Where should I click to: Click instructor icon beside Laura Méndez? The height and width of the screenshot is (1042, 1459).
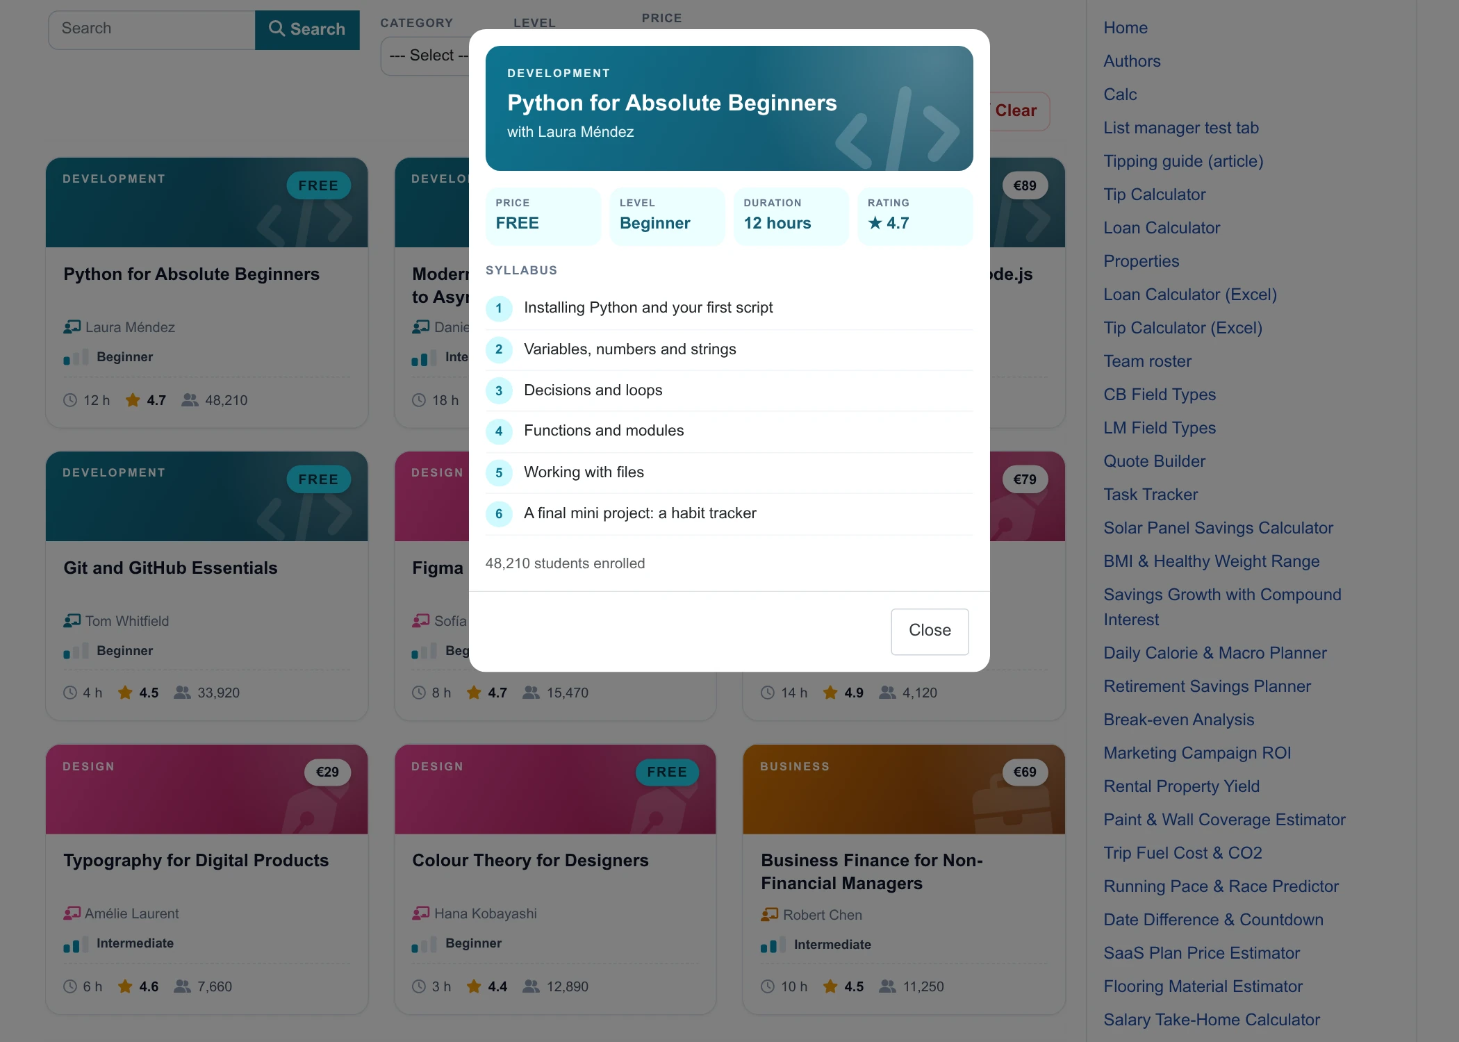coord(72,326)
